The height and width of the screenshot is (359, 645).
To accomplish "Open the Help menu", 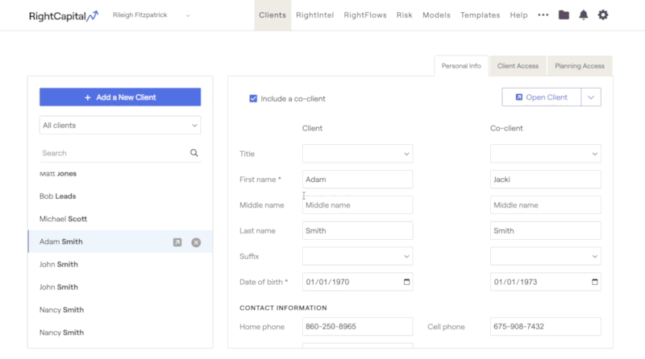I will pos(518,15).
